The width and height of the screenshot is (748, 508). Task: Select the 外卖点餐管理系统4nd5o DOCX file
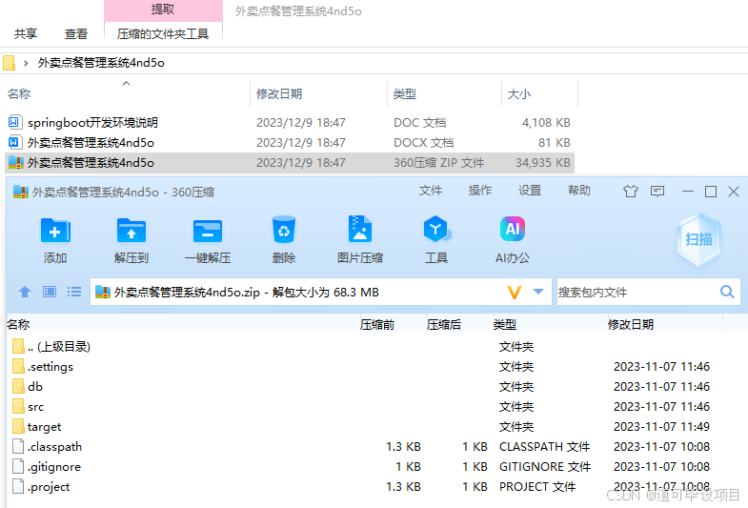click(x=290, y=143)
